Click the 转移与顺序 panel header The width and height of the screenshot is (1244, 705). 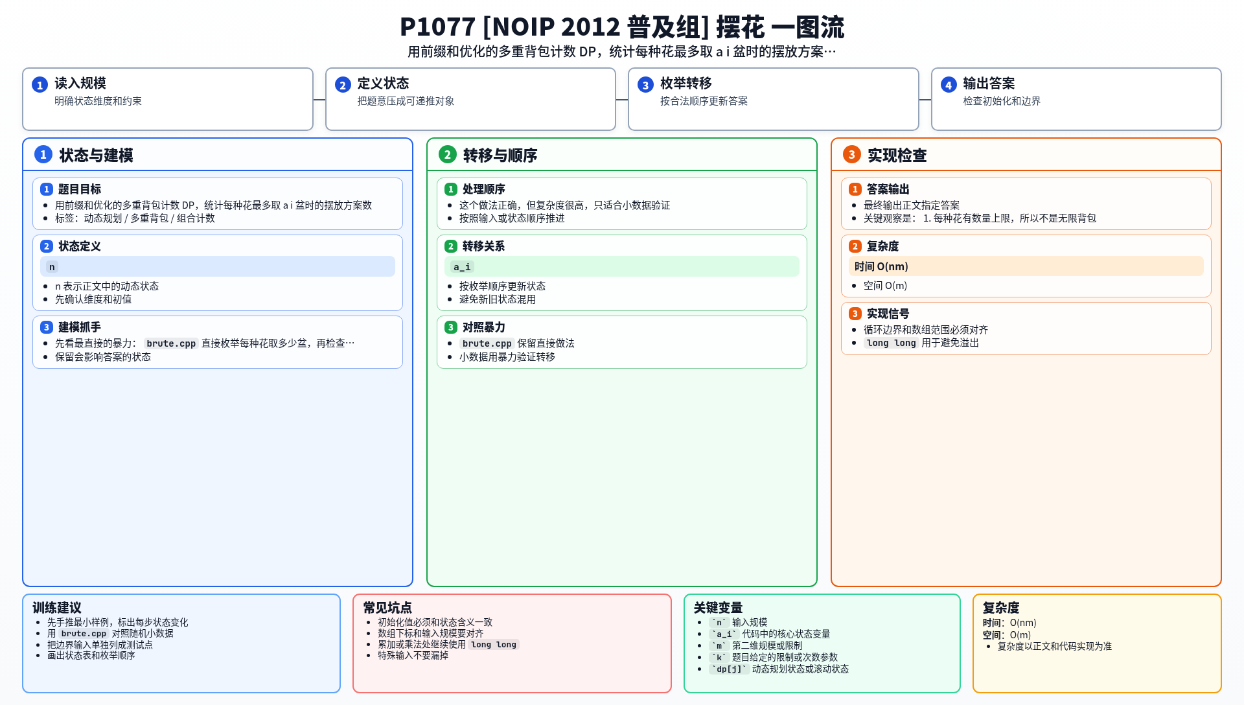coord(622,155)
